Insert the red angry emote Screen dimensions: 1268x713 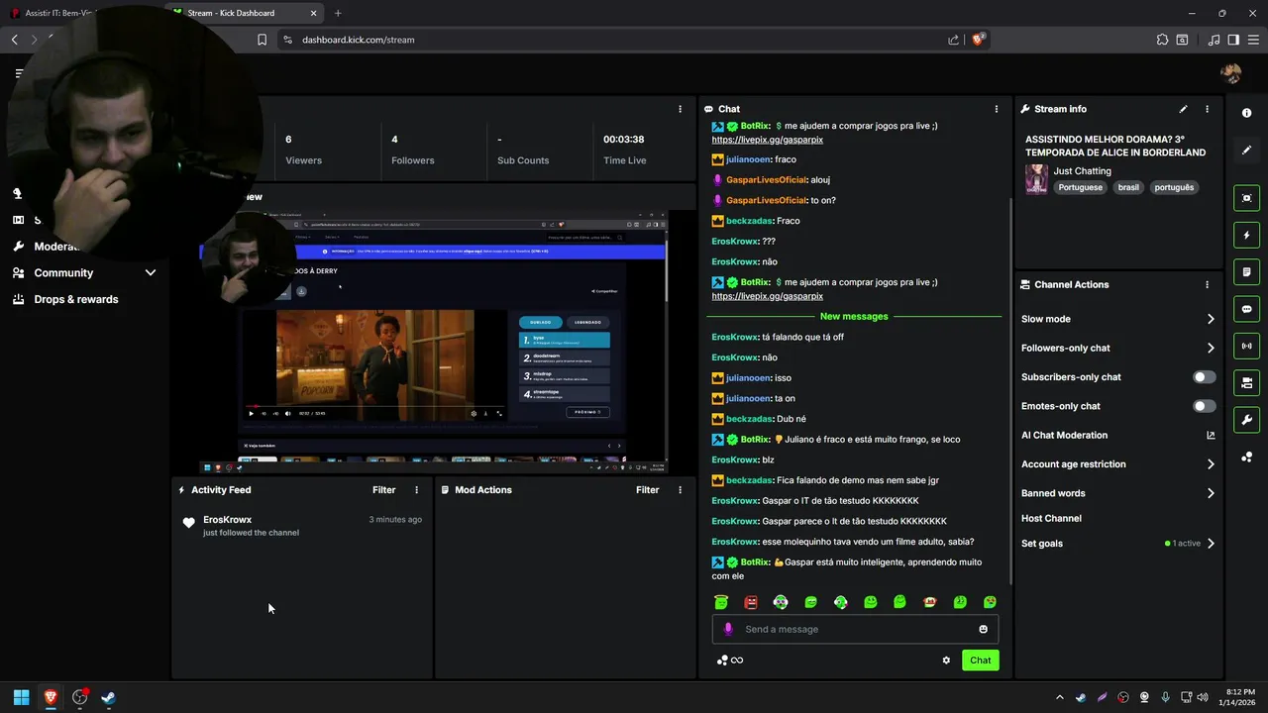point(751,602)
